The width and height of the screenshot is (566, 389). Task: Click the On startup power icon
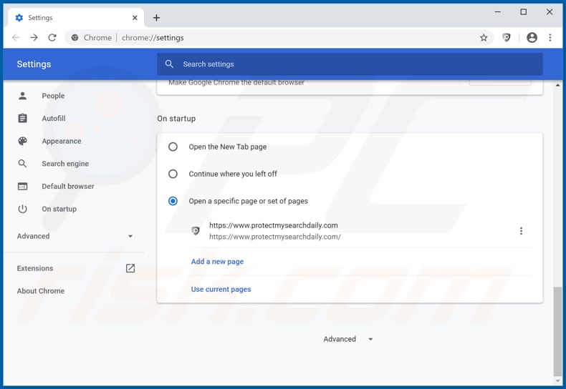click(x=22, y=209)
